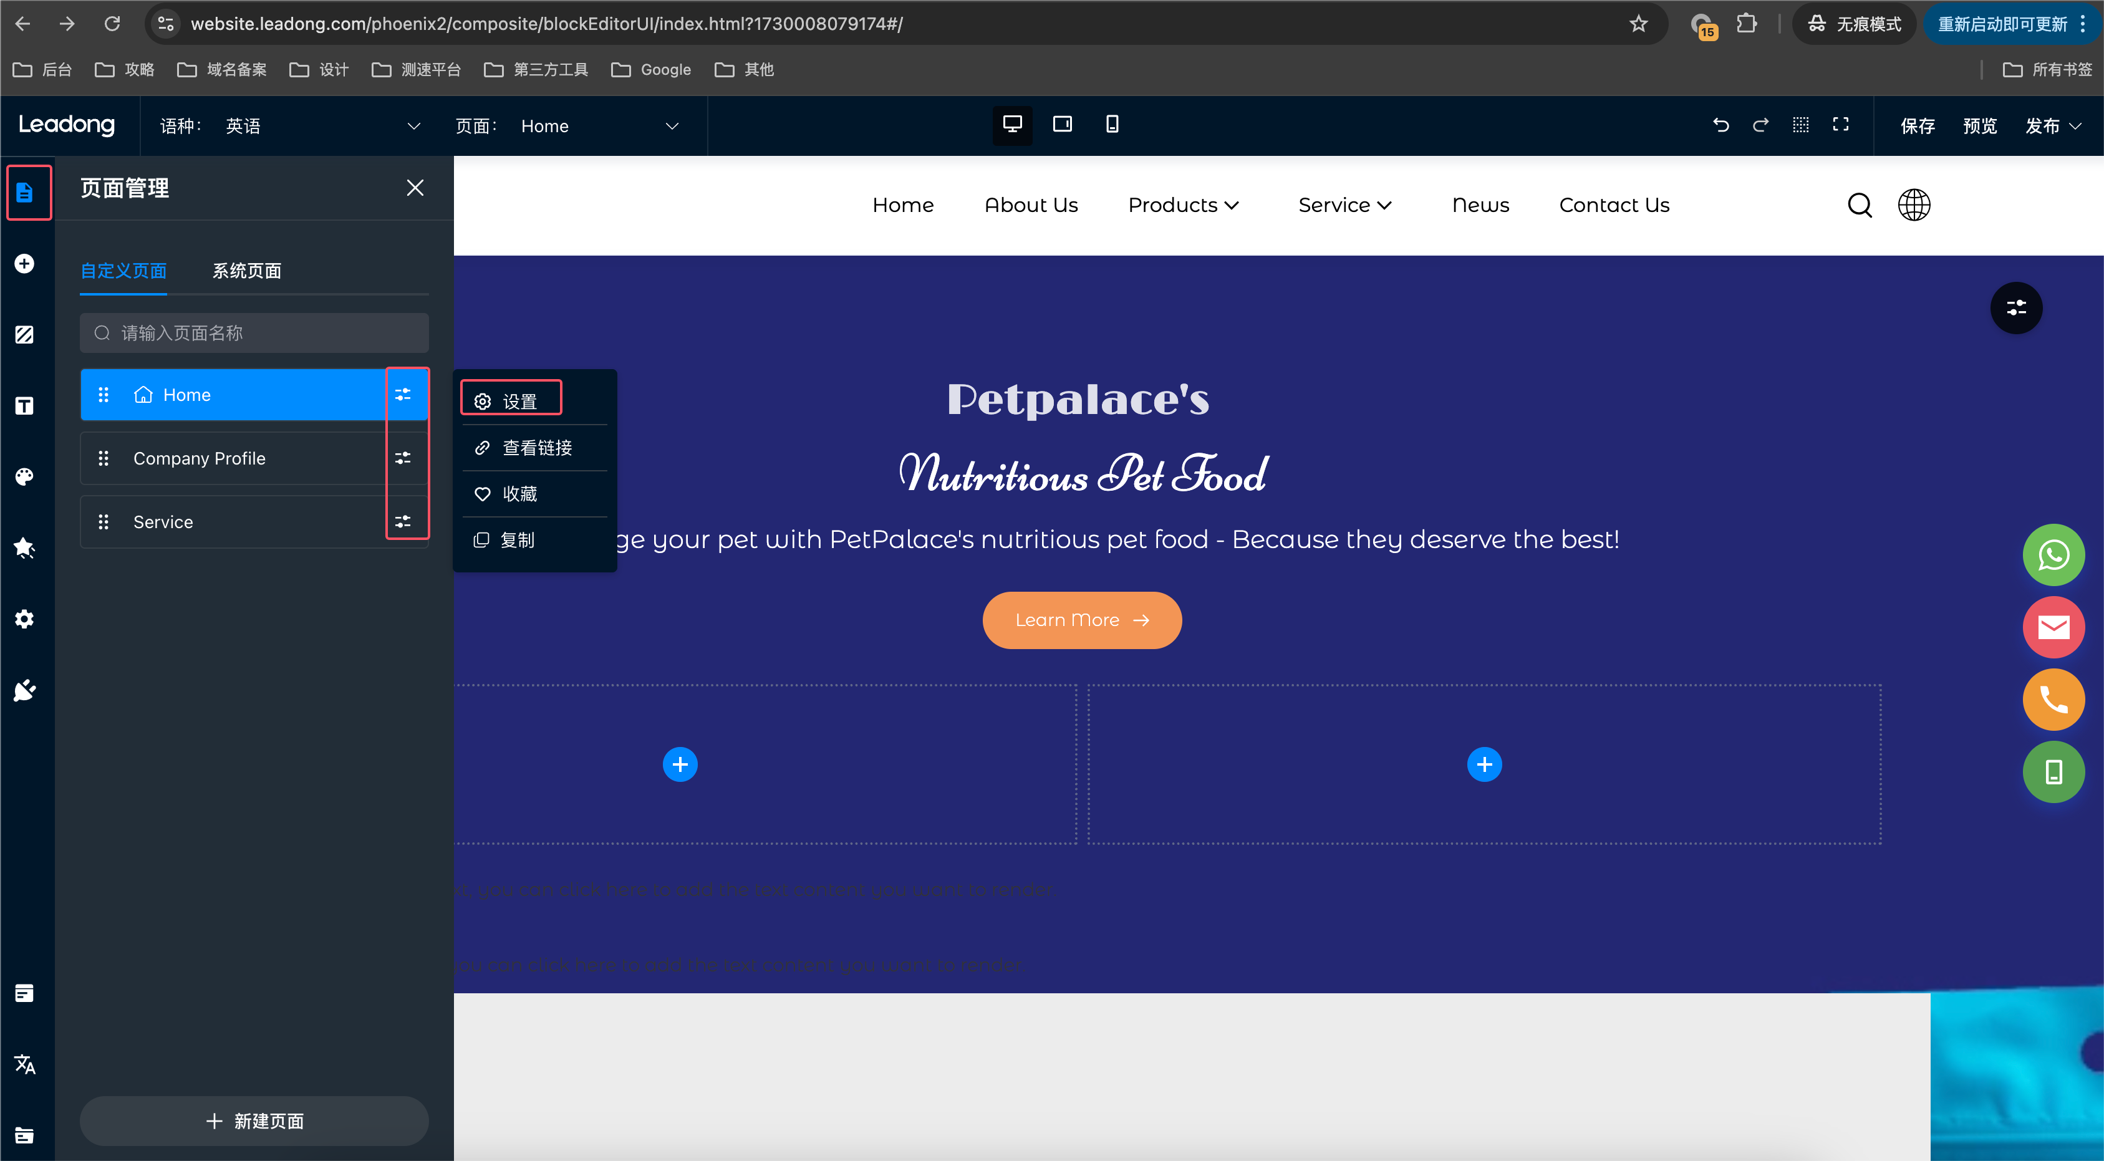Click the palette theme icon in sidebar

pyautogui.click(x=24, y=477)
